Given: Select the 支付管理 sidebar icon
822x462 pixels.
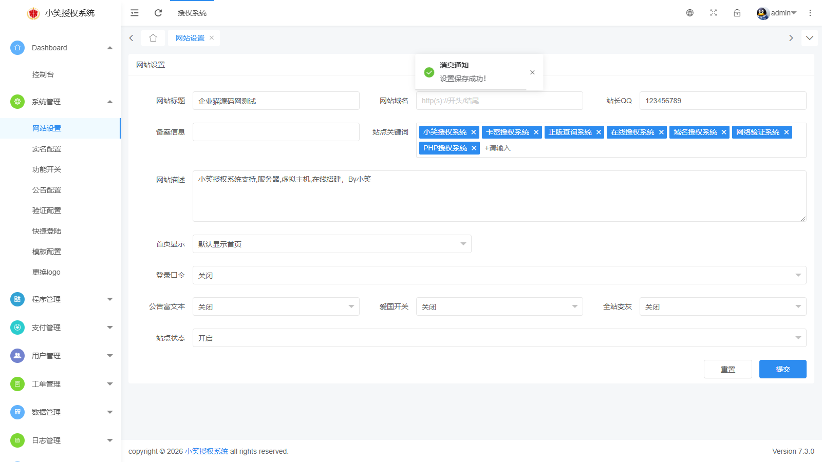Looking at the screenshot, I should click(17, 327).
